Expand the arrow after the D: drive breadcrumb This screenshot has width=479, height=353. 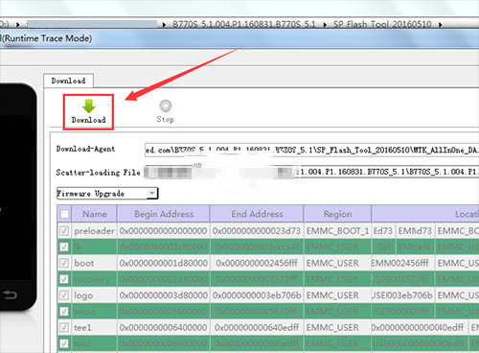pyautogui.click(x=18, y=25)
